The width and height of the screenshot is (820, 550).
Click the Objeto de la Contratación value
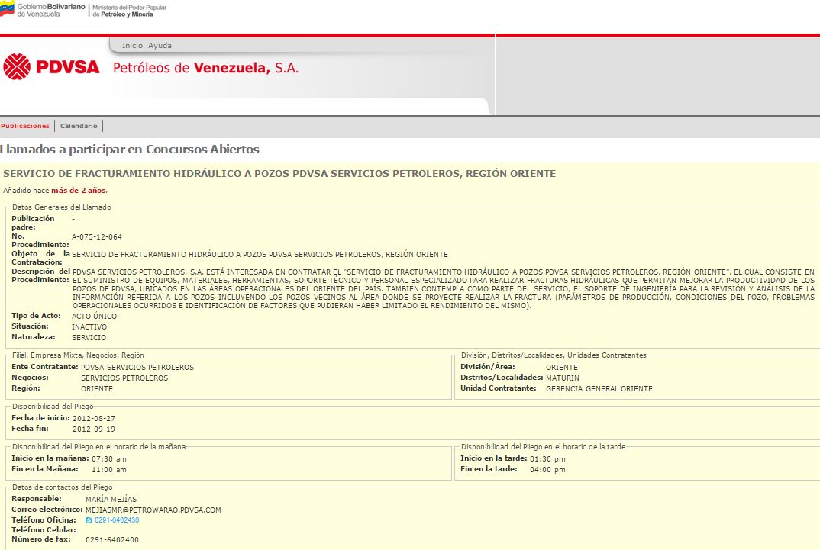pyautogui.click(x=260, y=255)
